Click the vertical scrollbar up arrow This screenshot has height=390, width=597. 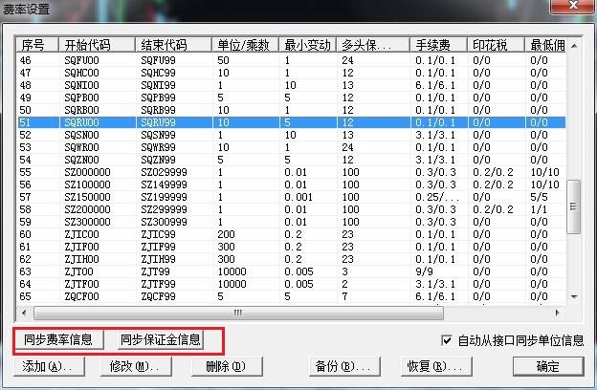pos(575,46)
